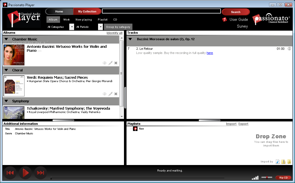Collapse the Chamber Music category
The image size is (295, 183).
tap(6, 39)
